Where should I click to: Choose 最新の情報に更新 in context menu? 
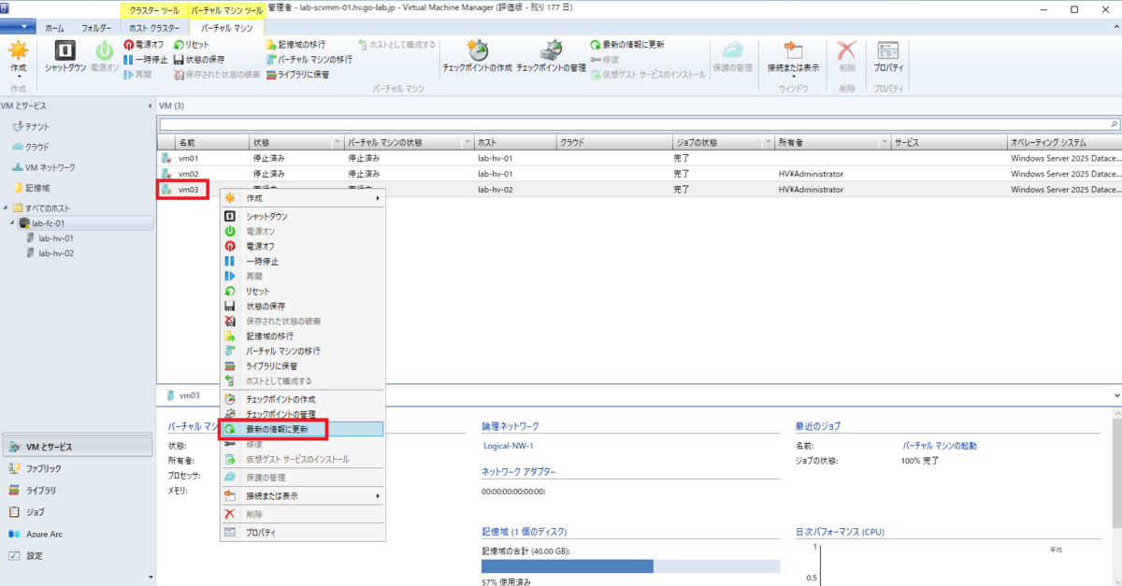[x=303, y=429]
